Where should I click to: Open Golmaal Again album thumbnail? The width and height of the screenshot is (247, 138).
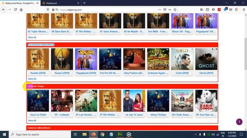click(x=158, y=59)
